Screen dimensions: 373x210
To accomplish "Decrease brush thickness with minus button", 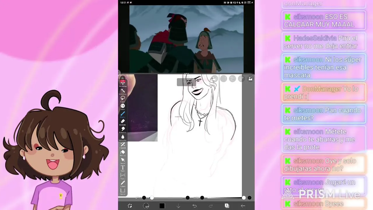I will [144, 198].
